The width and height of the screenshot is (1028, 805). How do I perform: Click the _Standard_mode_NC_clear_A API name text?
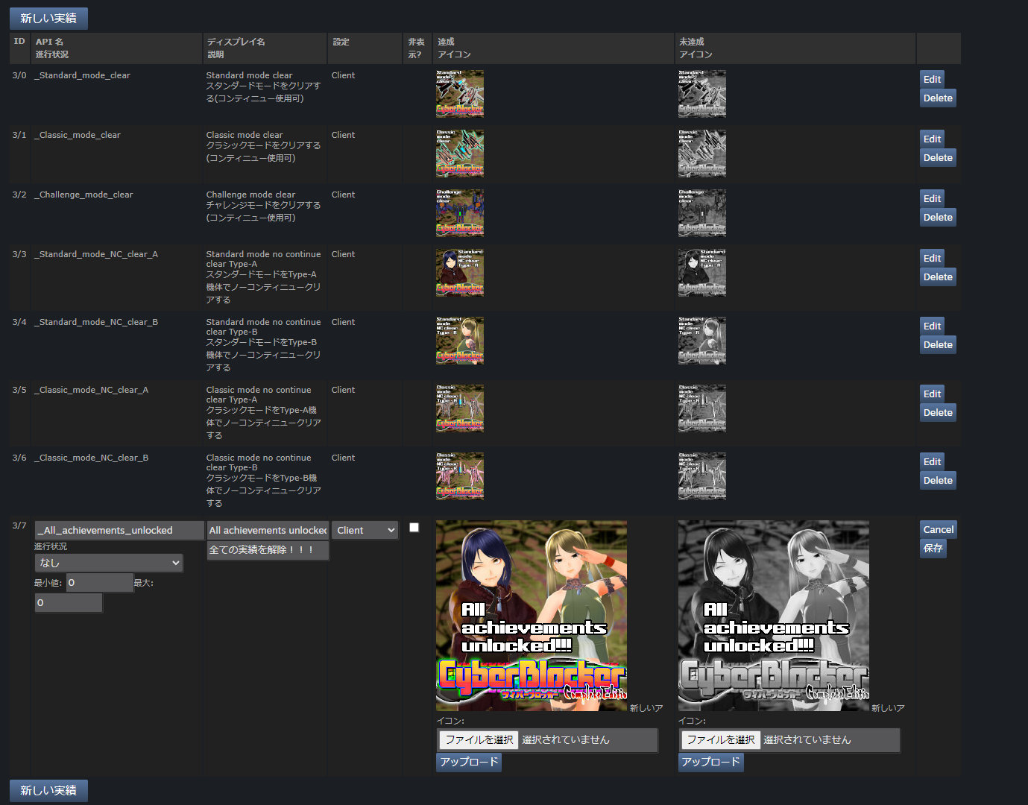[x=96, y=254]
